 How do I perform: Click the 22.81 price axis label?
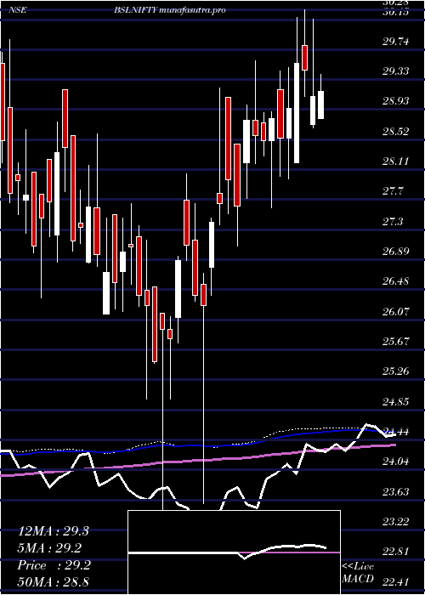coord(396,551)
